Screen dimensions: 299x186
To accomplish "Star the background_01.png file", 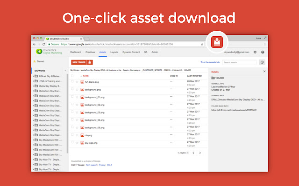I will tap(77, 97).
